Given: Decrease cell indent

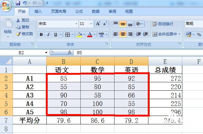Looking at the screenshot, I should click(x=138, y=34).
